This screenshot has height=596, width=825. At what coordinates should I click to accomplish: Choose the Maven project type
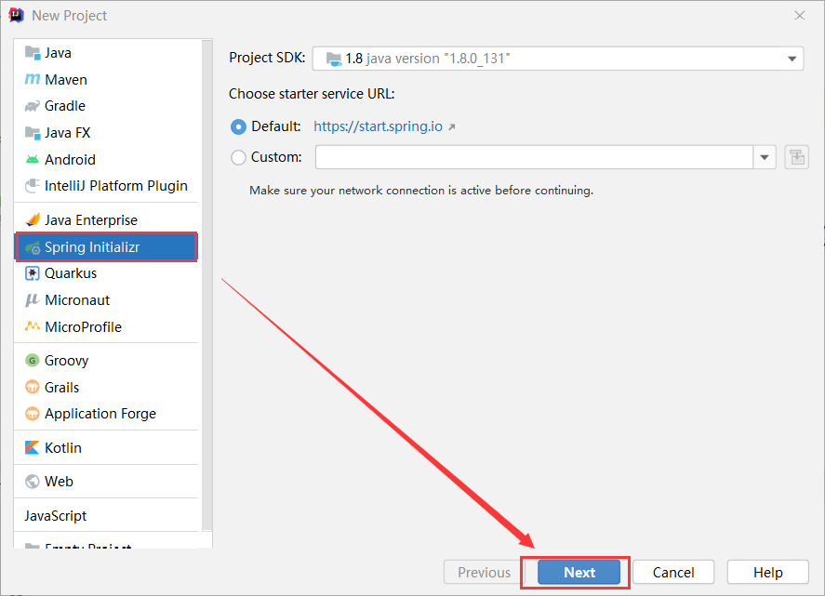click(106, 79)
